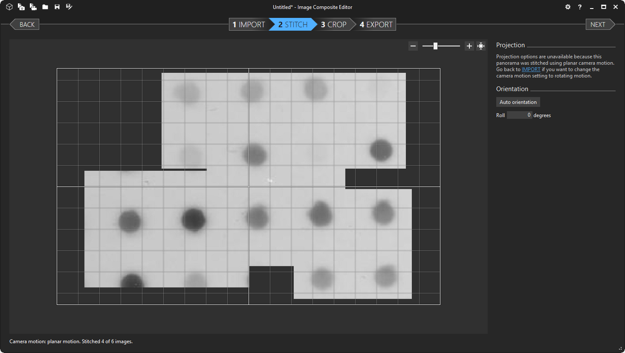The height and width of the screenshot is (353, 625).
Task: Zoom out using the minus button
Action: pos(413,46)
